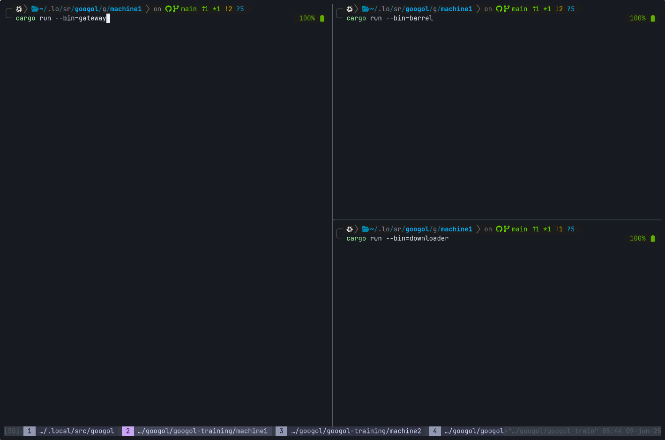Click the "*1" stash count in gateway pane
The image size is (665, 440).
[x=217, y=9]
